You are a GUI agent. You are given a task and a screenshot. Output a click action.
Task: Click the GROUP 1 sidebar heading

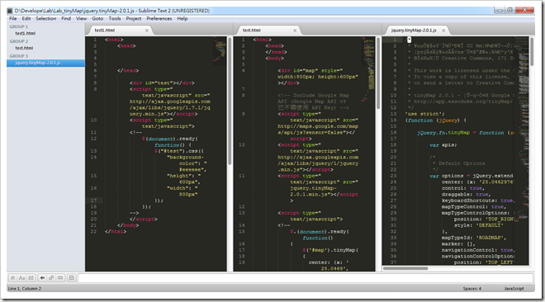[19, 26]
